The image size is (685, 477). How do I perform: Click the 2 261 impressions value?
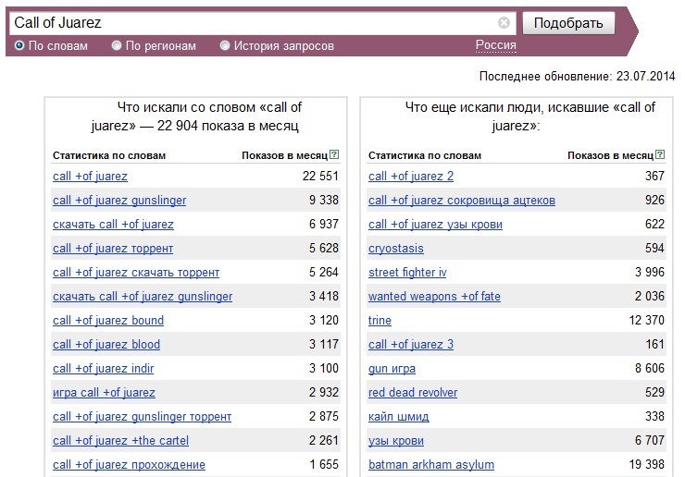point(324,440)
